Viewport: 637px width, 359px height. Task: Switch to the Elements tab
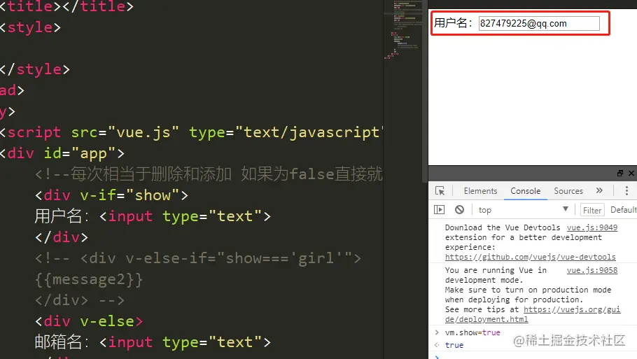(480, 191)
